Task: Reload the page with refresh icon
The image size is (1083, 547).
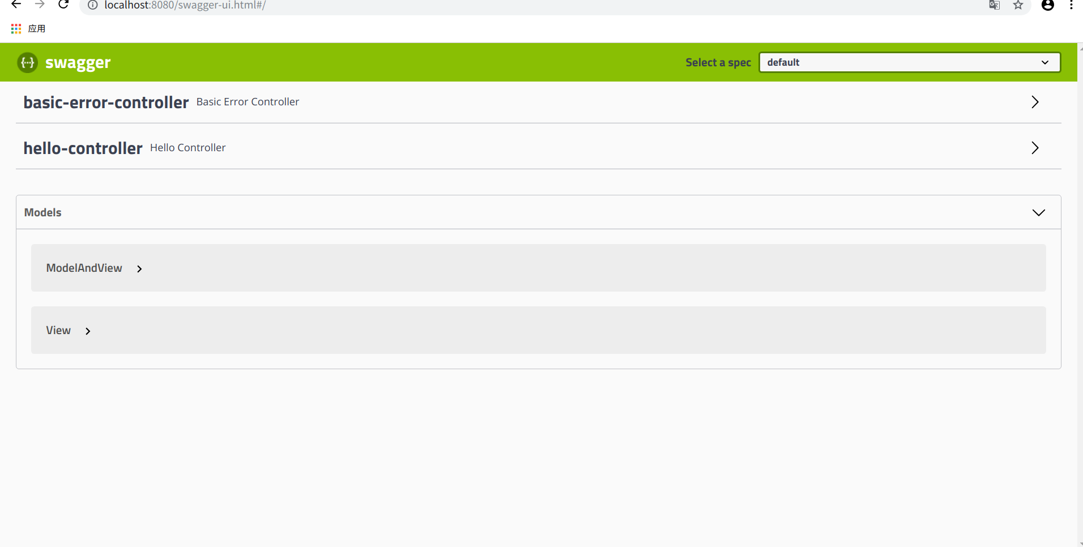Action: click(x=63, y=5)
